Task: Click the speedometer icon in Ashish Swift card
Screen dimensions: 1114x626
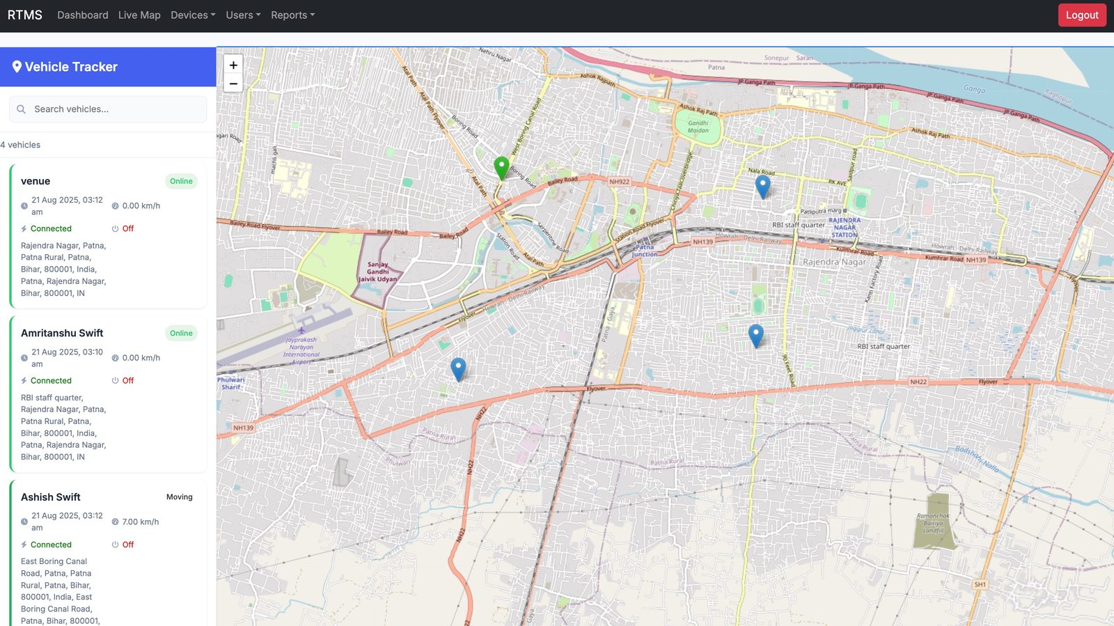Action: pos(116,522)
